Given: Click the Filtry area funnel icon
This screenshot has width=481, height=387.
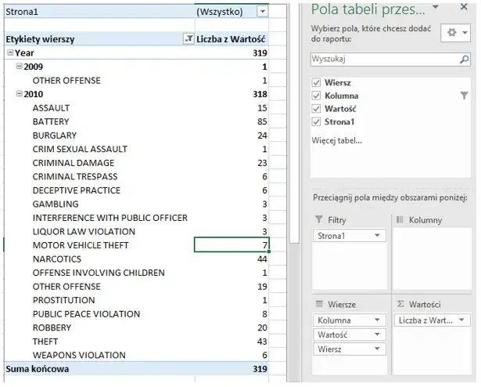Looking at the screenshot, I should point(319,220).
